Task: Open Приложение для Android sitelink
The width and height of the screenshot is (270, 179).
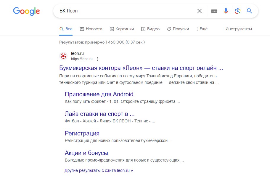Action: pos(99,94)
